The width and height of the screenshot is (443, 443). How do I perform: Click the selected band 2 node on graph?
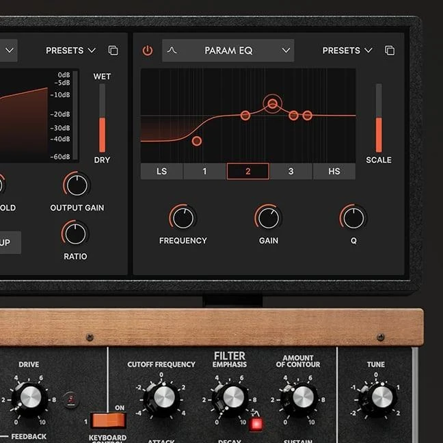(x=272, y=104)
